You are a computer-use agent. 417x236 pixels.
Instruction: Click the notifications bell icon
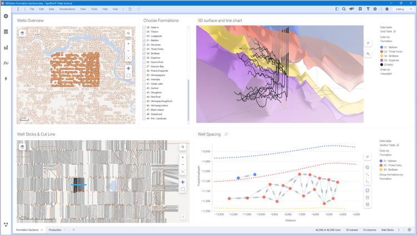pyautogui.click(x=387, y=9)
